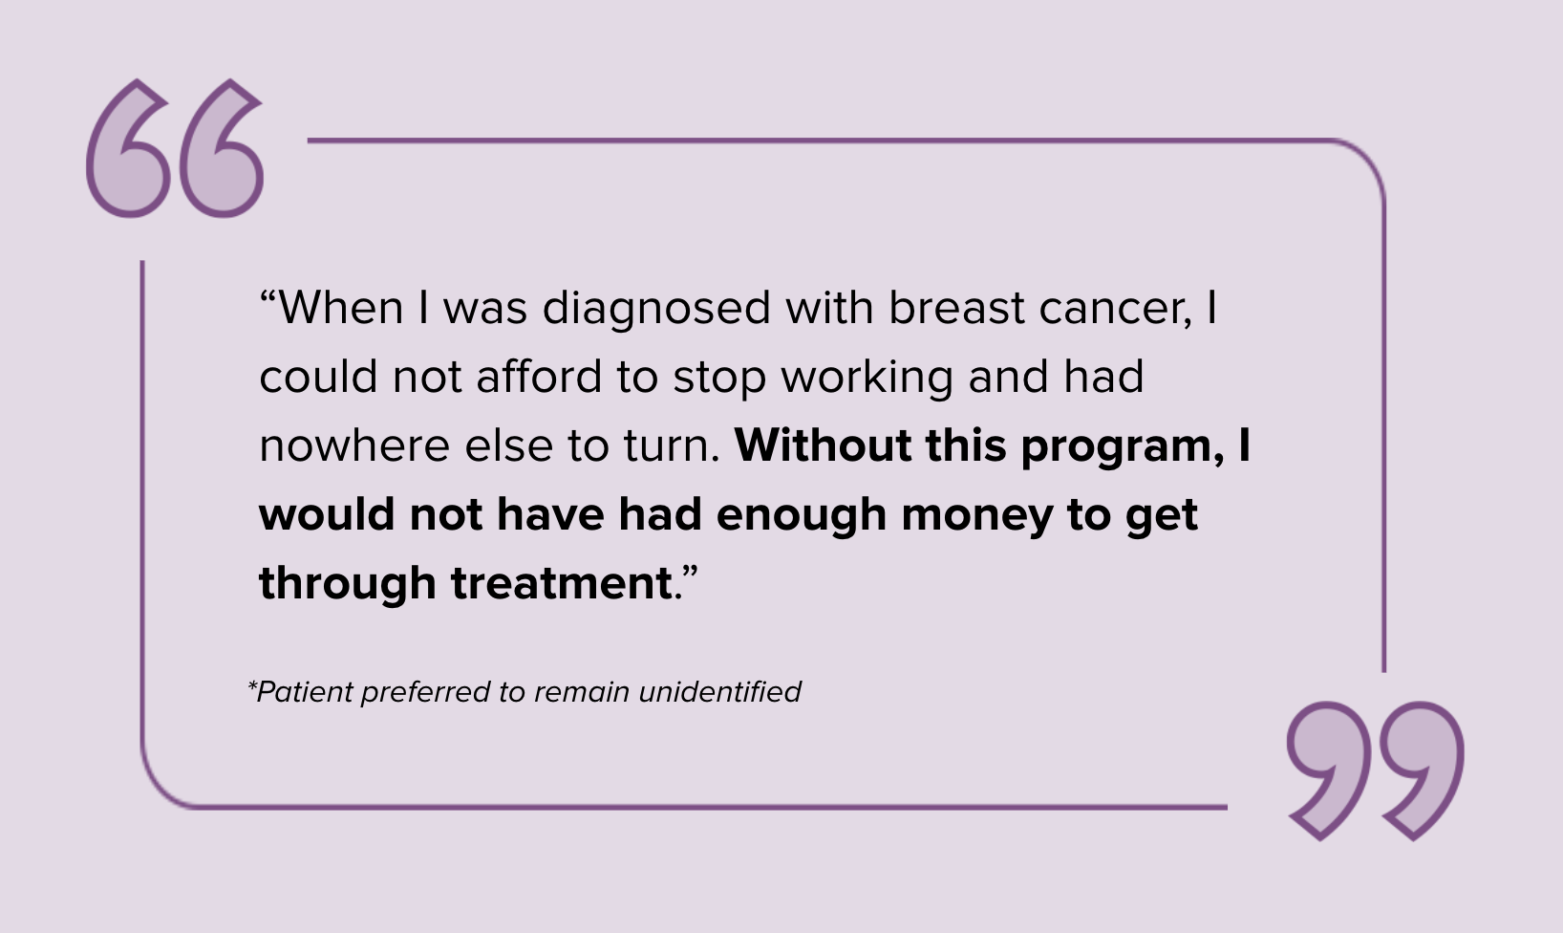Click the bold phrase "Without this program,"

point(979,446)
